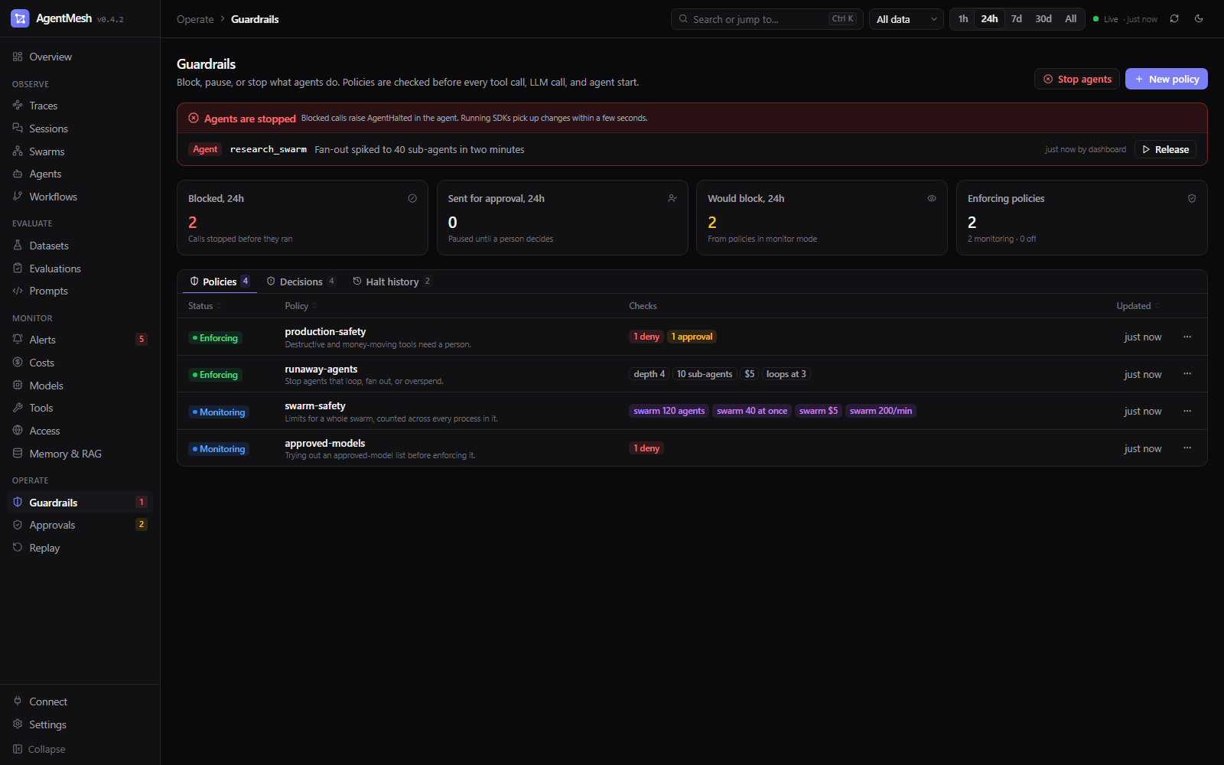
Task: Click the AgentMesh logo icon
Action: click(20, 18)
